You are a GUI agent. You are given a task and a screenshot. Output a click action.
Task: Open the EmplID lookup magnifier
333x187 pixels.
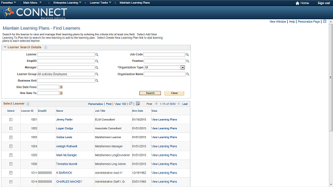[x=97, y=61]
